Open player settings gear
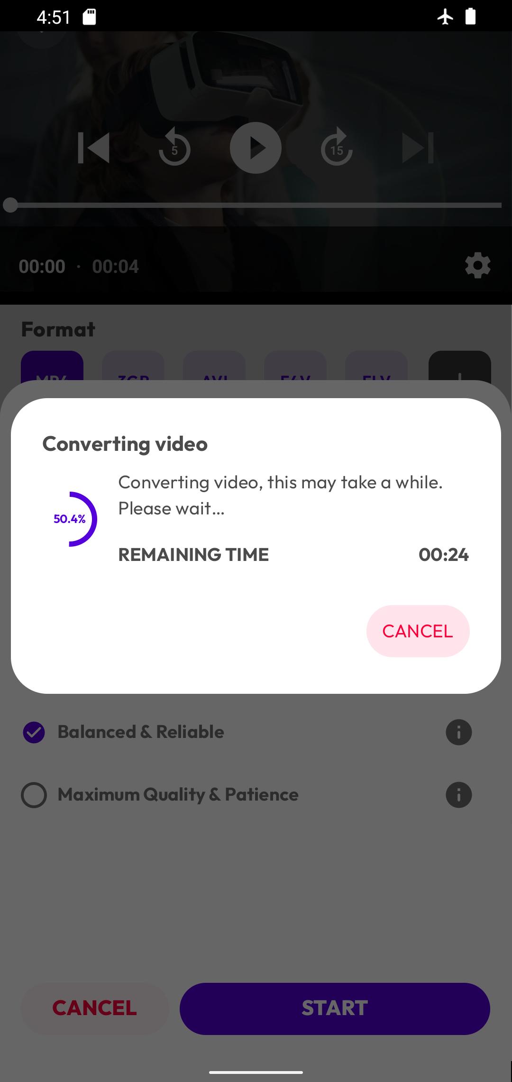Viewport: 512px width, 1082px height. point(477,265)
